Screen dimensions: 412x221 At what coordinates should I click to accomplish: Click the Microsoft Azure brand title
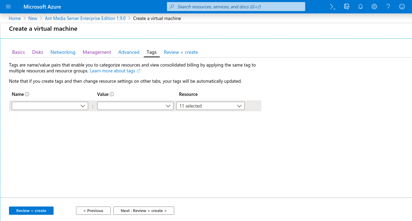42,7
